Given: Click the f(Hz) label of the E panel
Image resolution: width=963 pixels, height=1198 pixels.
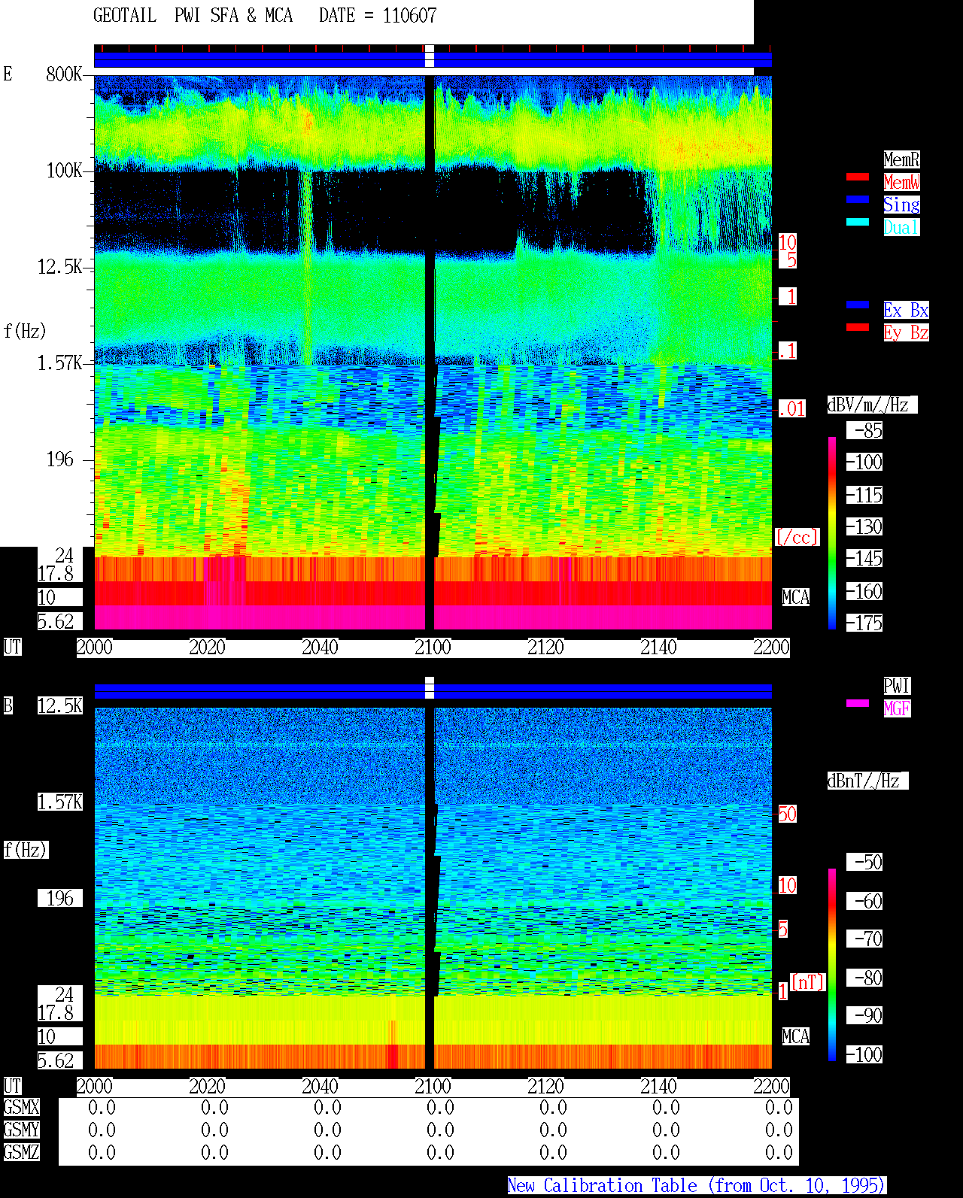Looking at the screenshot, I should click(x=26, y=331).
